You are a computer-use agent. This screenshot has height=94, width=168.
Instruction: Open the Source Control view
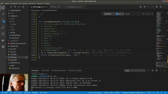click(x=3, y=21)
